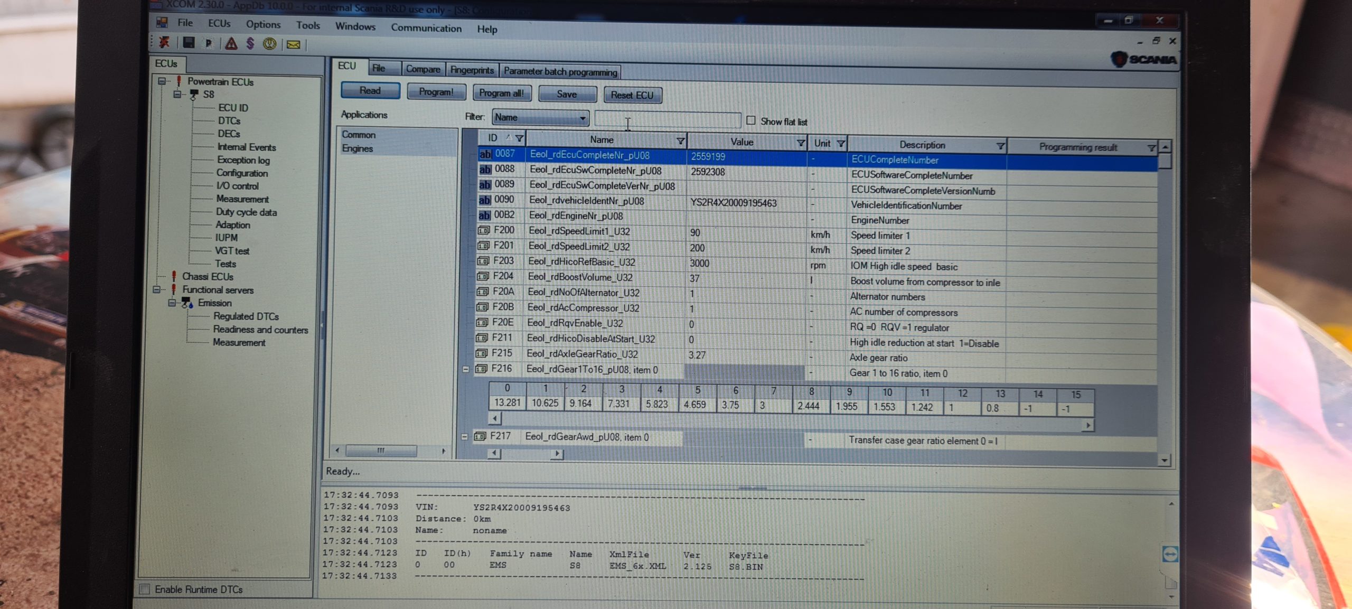The width and height of the screenshot is (1352, 609).
Task: Click the ab icon on row 0088
Action: pyautogui.click(x=485, y=170)
